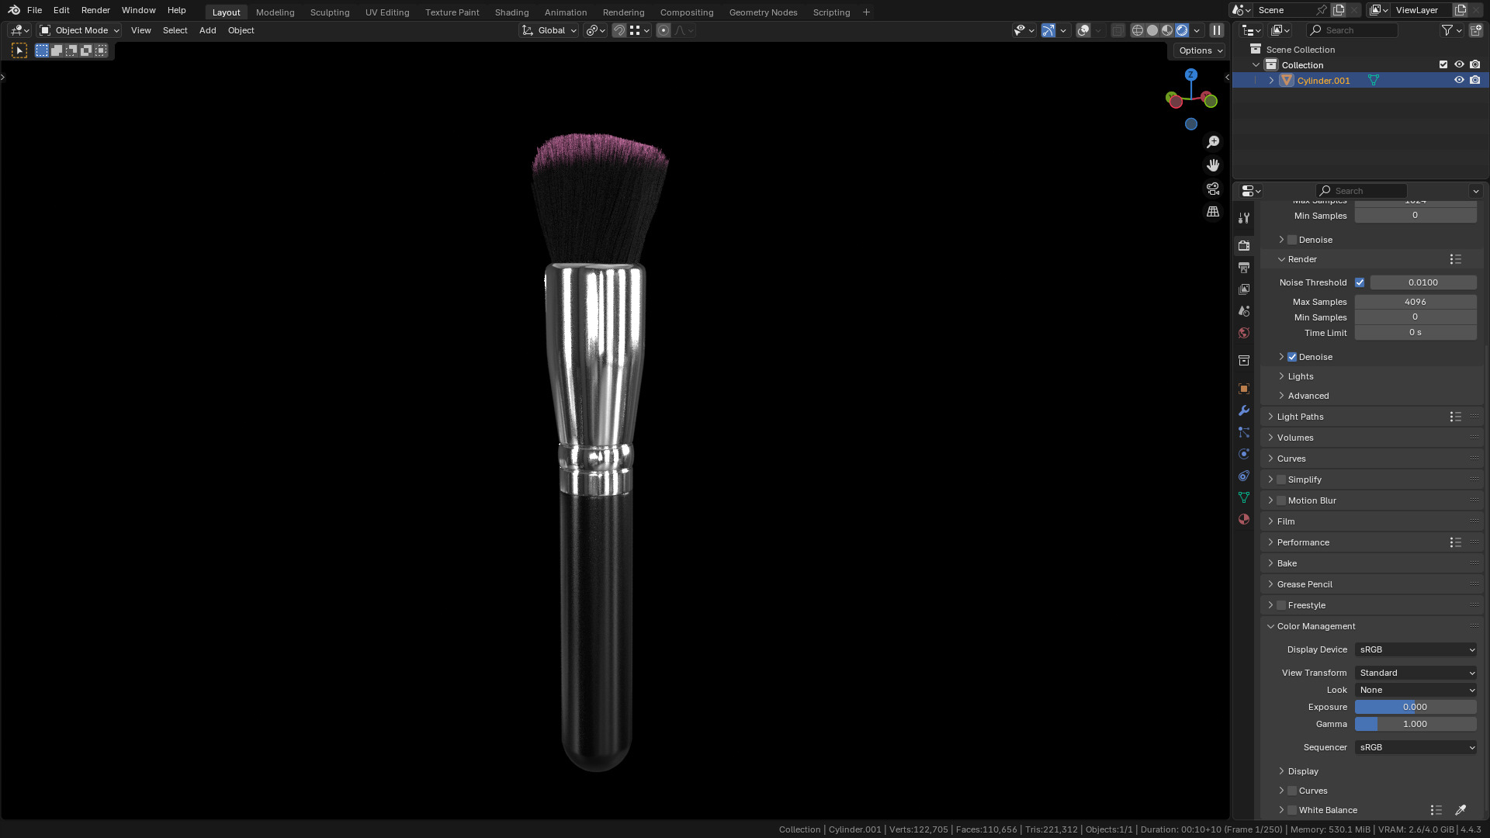Click the Exposure slider
This screenshot has width=1490, height=838.
(1415, 707)
